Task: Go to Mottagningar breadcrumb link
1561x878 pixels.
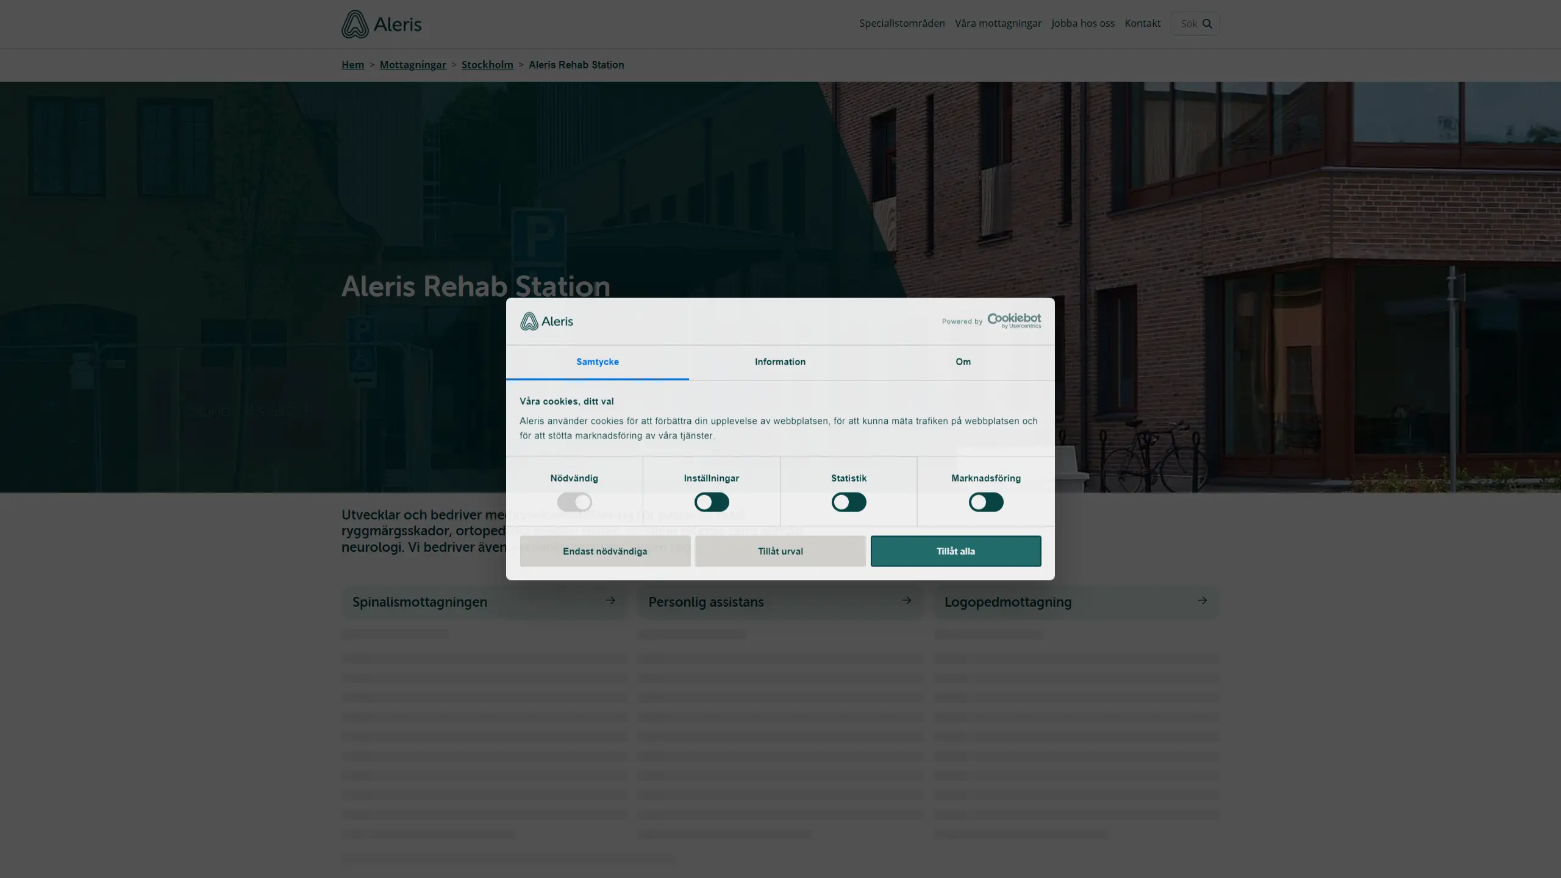Action: coord(413,65)
